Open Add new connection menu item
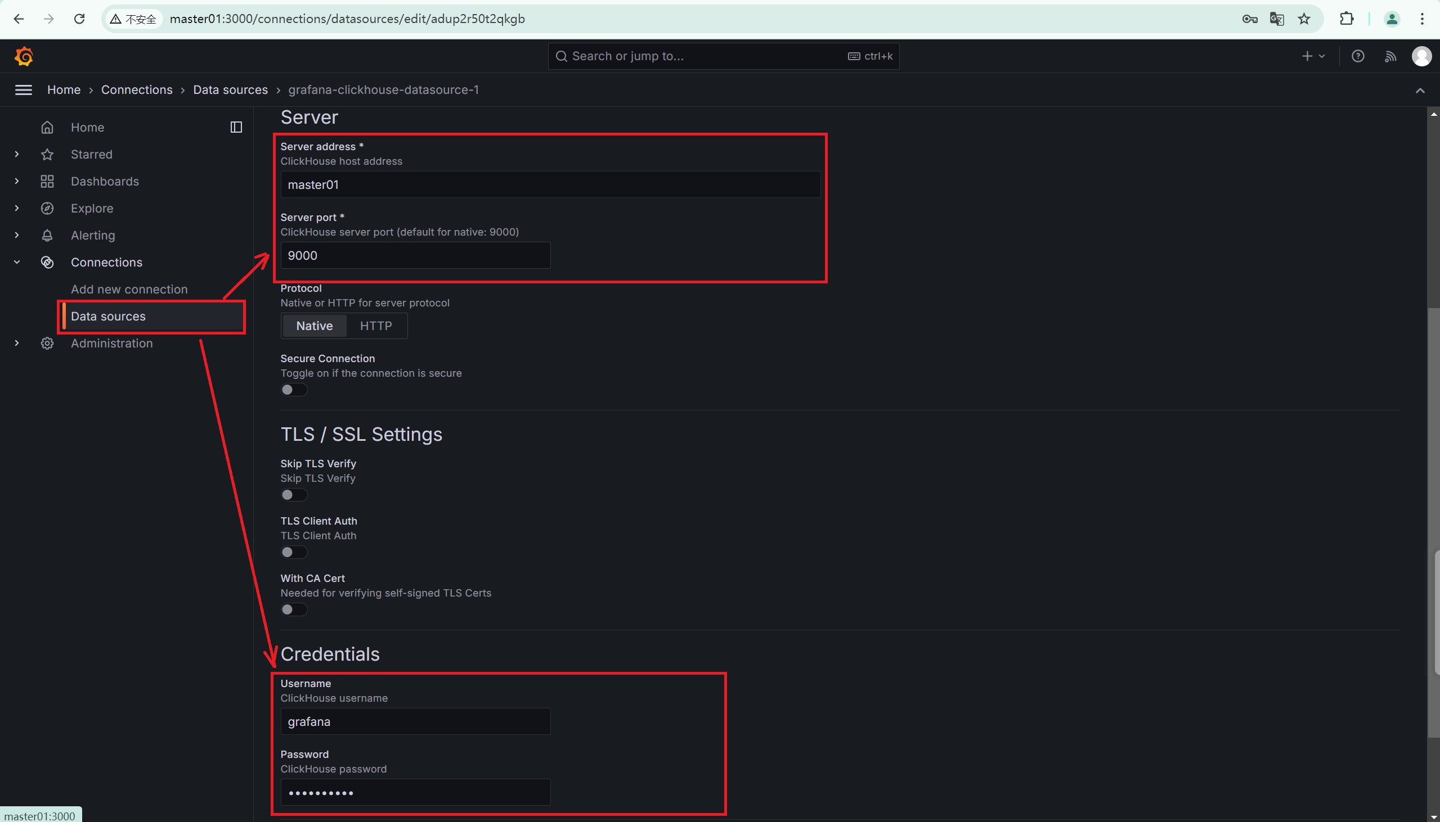 coord(129,289)
